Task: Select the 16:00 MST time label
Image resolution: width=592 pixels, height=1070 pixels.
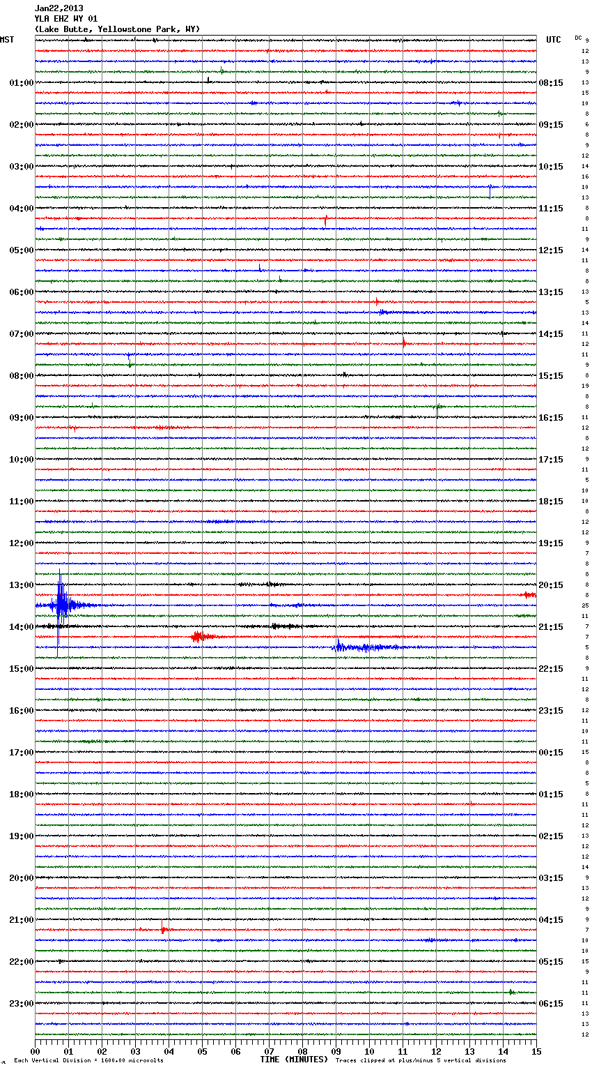Action: tap(22, 711)
